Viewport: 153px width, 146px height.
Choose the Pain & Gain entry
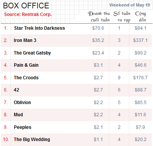click(26, 65)
